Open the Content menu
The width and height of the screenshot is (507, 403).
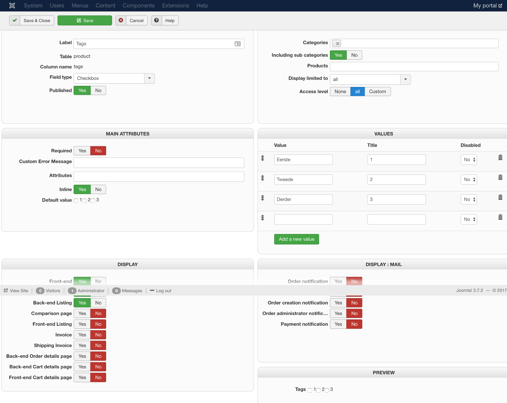pyautogui.click(x=105, y=6)
